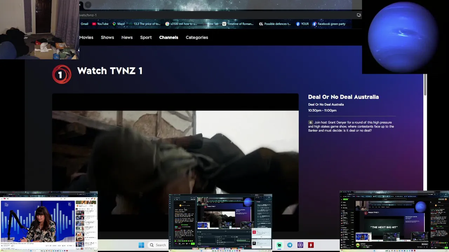Open the 'x3500 m4 how to u...' Google bookmark
Screen dimensions: 449x252
point(181,24)
